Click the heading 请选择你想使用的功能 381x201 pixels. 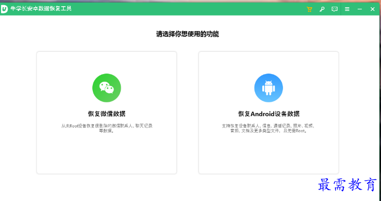click(x=187, y=34)
